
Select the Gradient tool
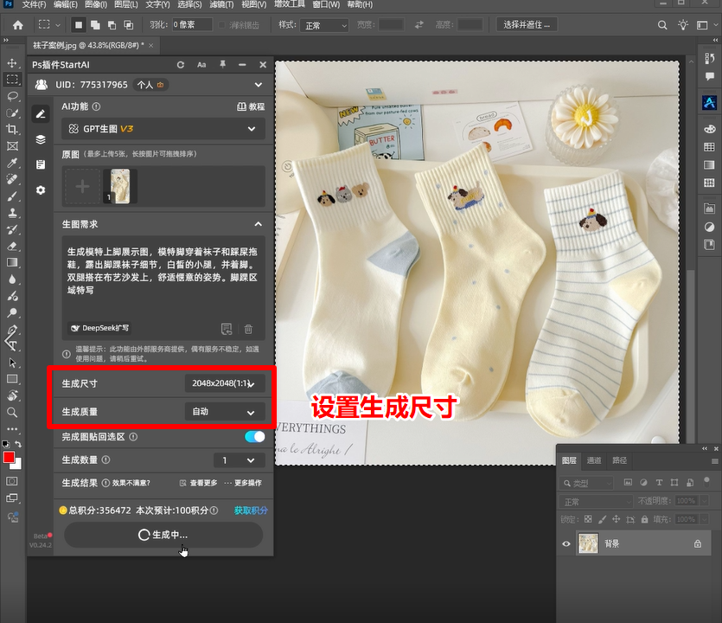point(12,263)
